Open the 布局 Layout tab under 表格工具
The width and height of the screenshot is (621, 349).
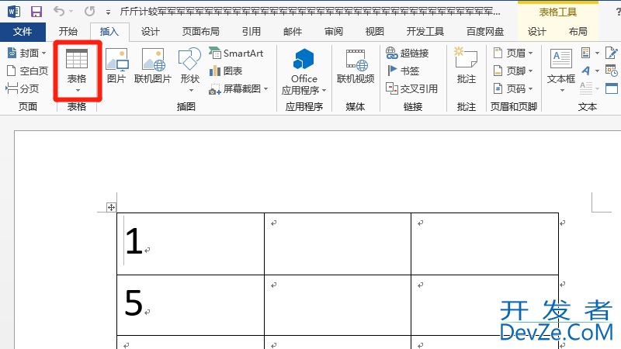pos(578,32)
